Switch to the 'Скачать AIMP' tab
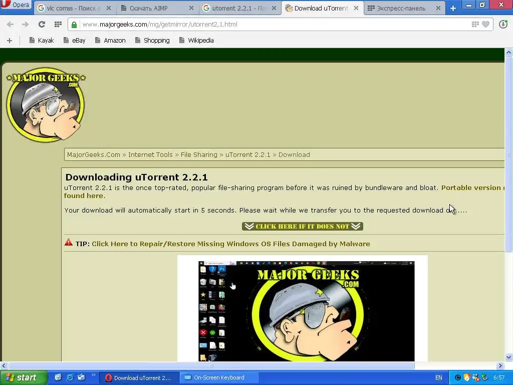The height and width of the screenshot is (385, 513). (148, 8)
